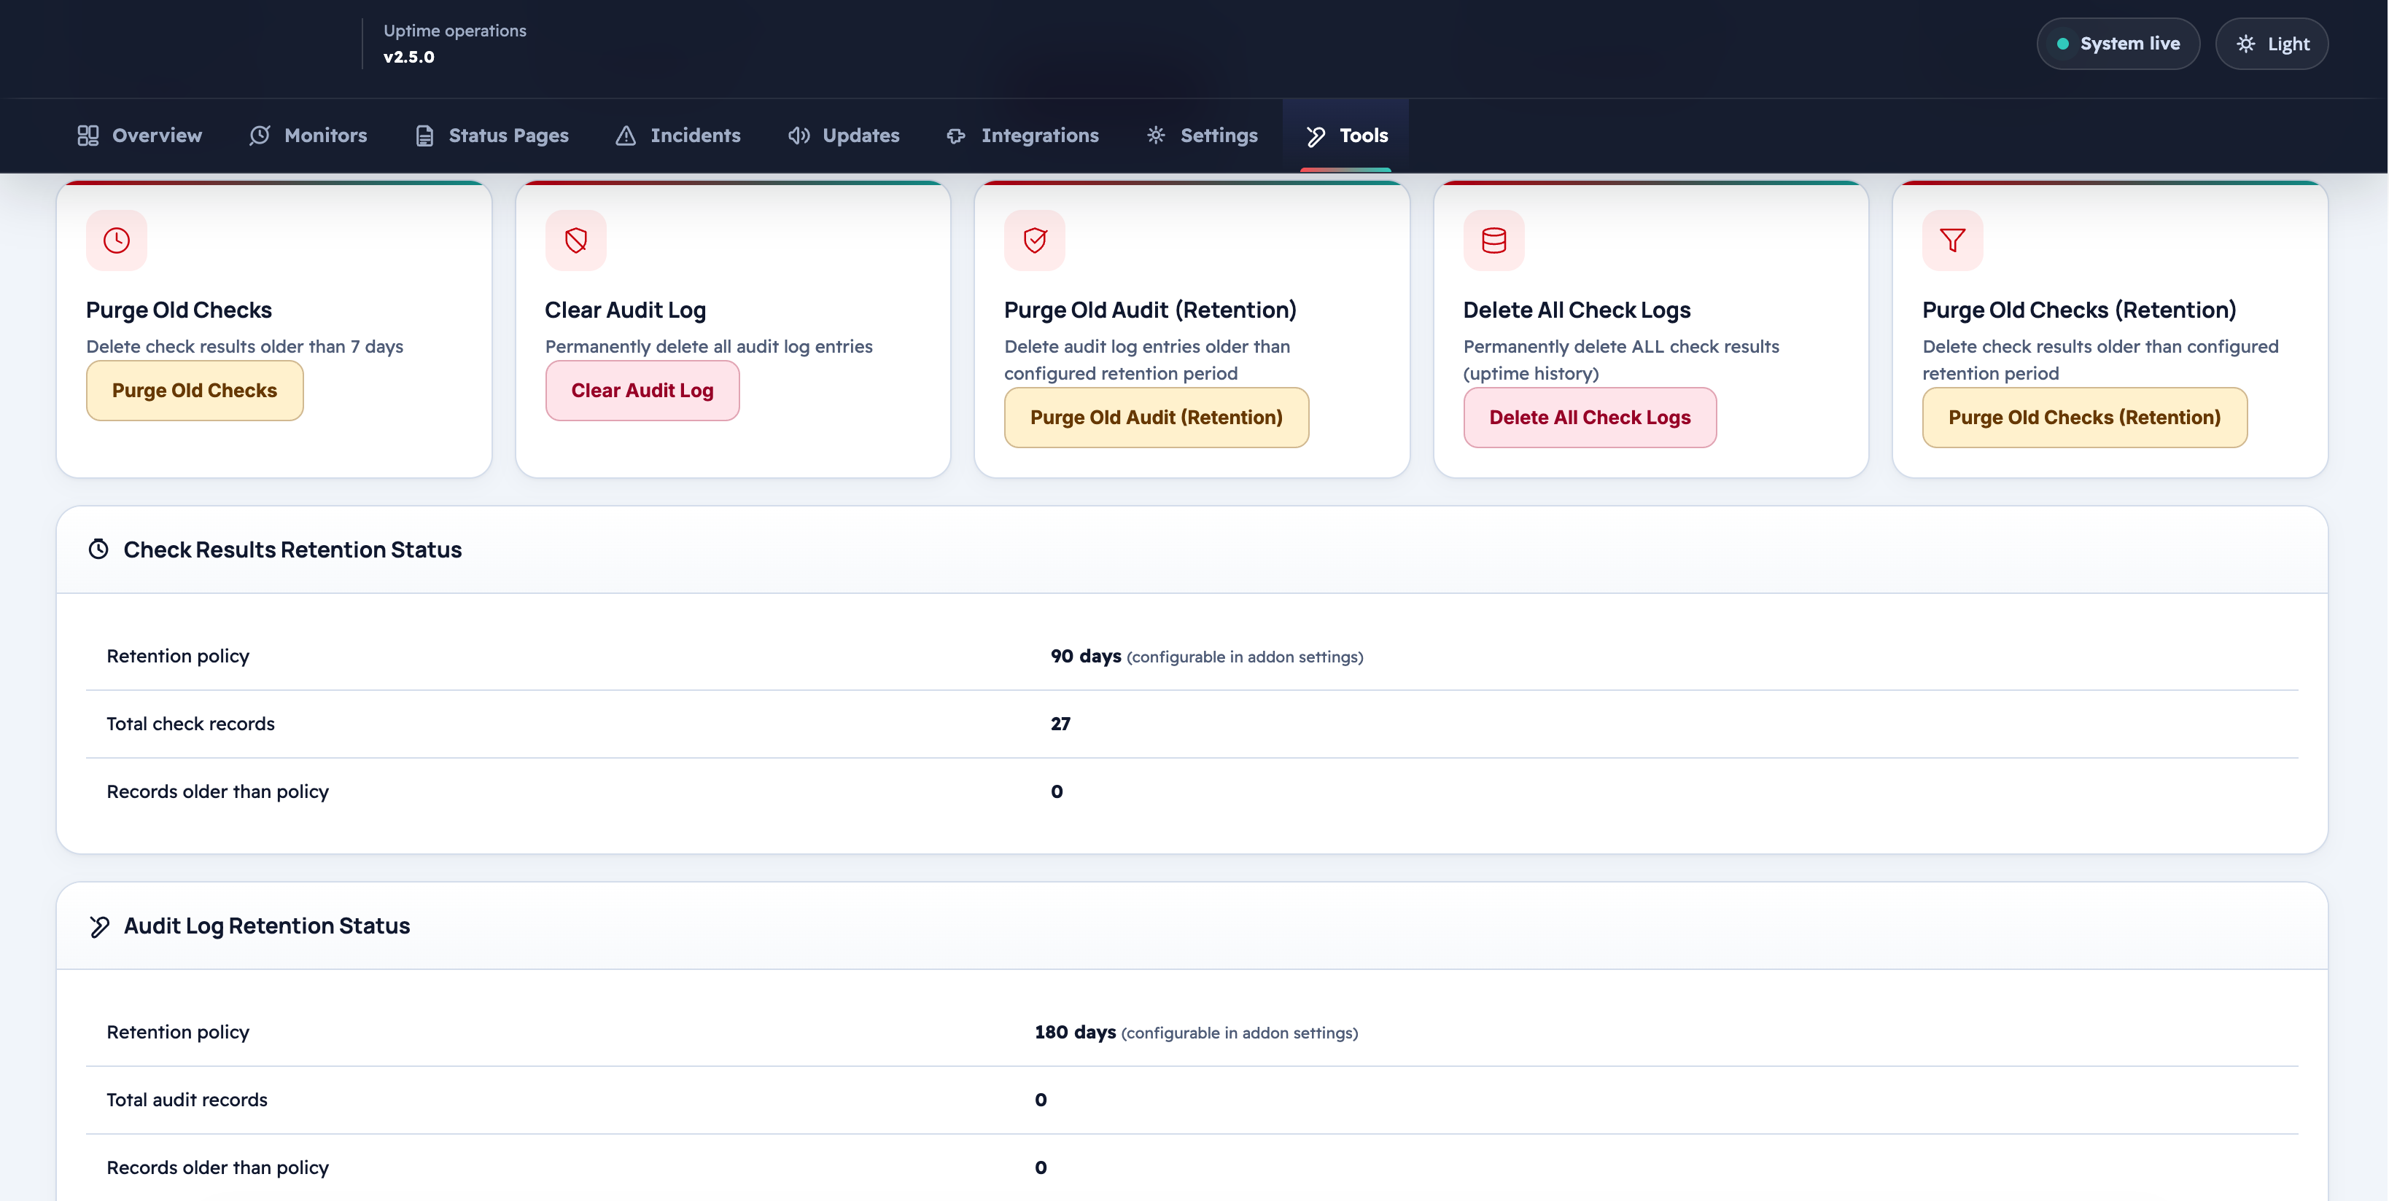Open the Overview tab
Viewport: 2389px width, 1201px height.
(140, 136)
